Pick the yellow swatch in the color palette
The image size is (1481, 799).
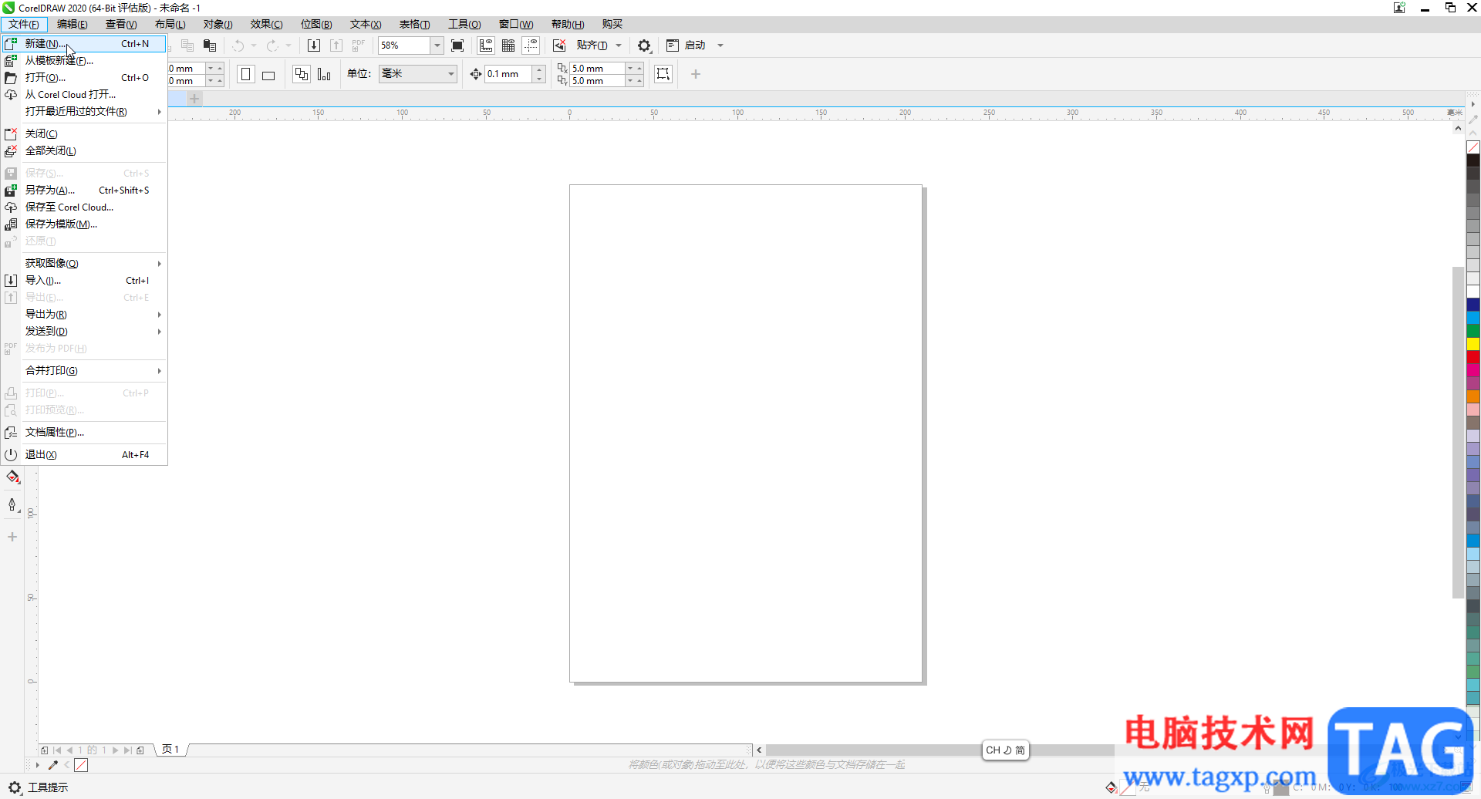click(x=1473, y=344)
